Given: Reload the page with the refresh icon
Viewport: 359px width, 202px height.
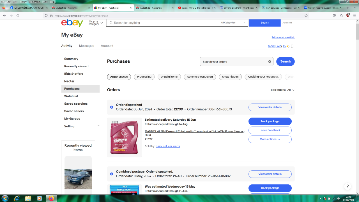Looking at the screenshot, I should pos(18,16).
